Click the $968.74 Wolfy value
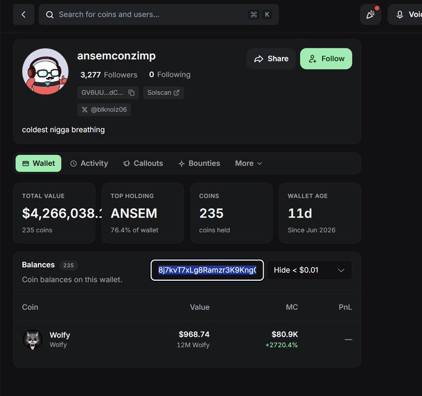This screenshot has width=422, height=396. pos(194,335)
